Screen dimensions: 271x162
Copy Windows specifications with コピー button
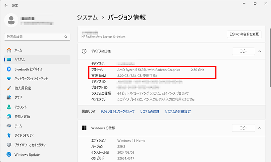click(x=244, y=128)
